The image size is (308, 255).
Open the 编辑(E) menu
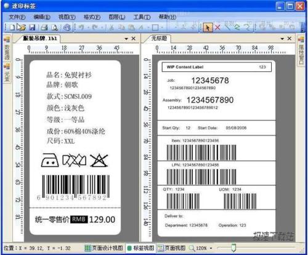(42, 17)
